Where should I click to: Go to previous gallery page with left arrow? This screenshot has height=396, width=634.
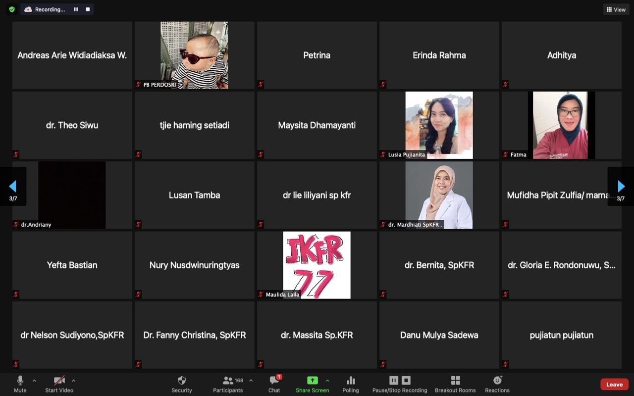point(13,187)
